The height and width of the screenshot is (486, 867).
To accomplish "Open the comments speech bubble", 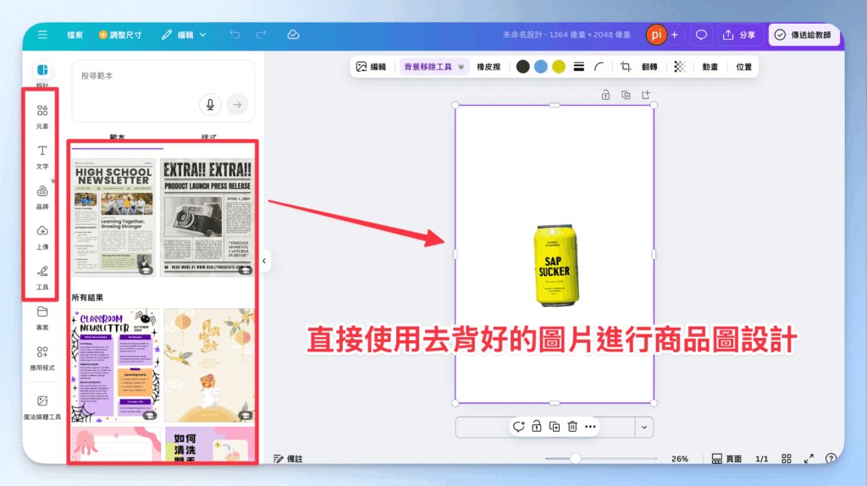I will [x=701, y=35].
